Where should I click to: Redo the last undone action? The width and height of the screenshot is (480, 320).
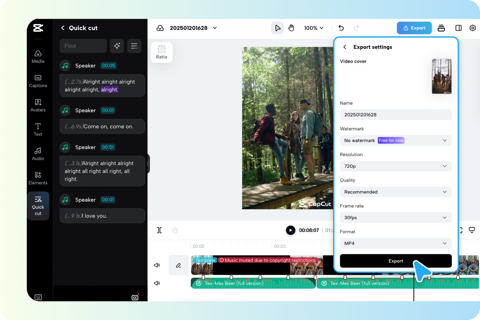[x=356, y=28]
